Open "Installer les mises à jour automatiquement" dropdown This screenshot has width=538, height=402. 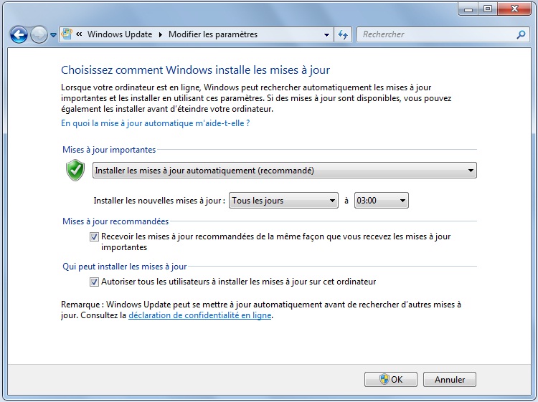285,170
